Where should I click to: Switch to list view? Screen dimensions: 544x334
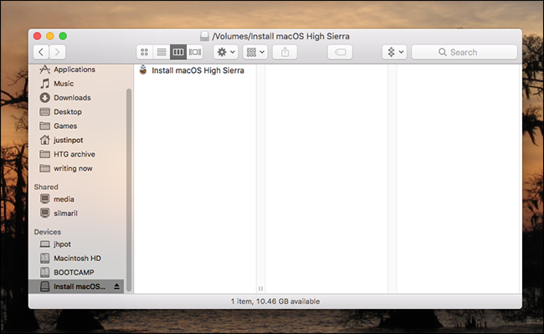tap(162, 52)
